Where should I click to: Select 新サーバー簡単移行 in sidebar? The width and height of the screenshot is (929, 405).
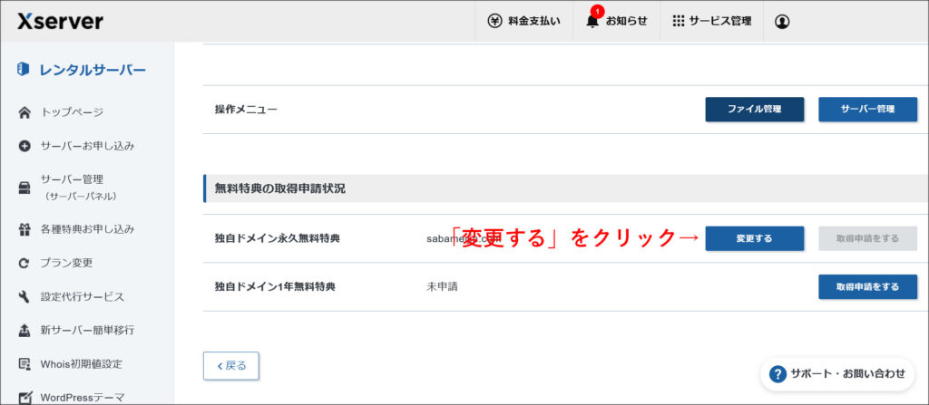(x=87, y=330)
